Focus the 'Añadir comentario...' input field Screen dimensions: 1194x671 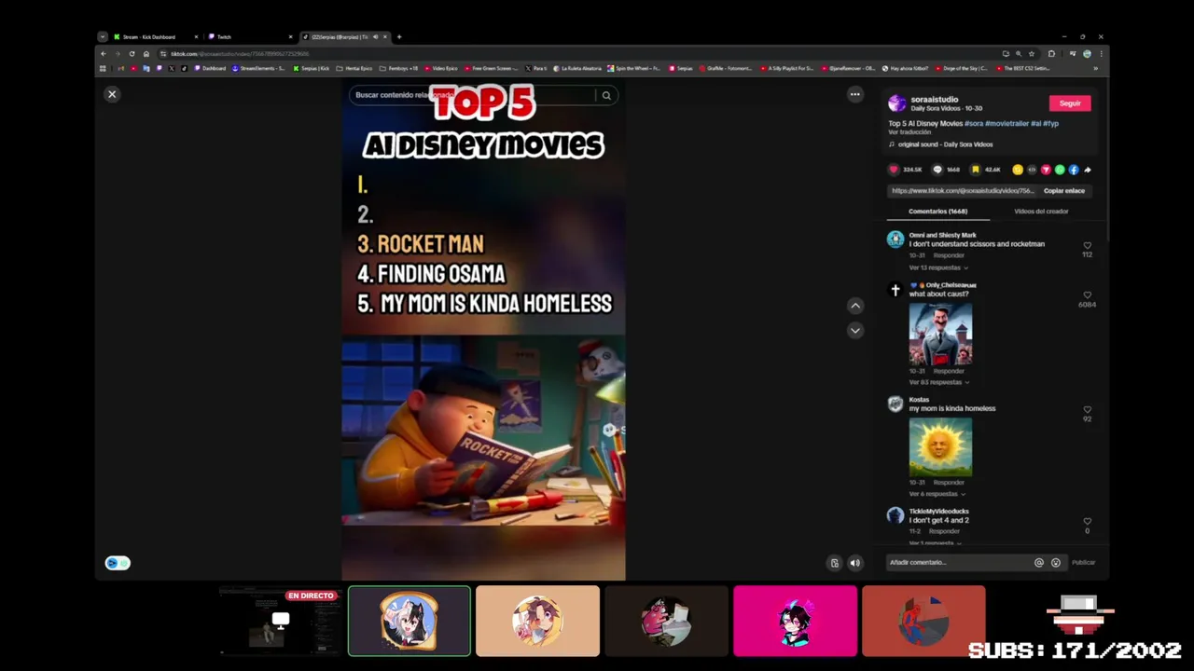click(961, 562)
